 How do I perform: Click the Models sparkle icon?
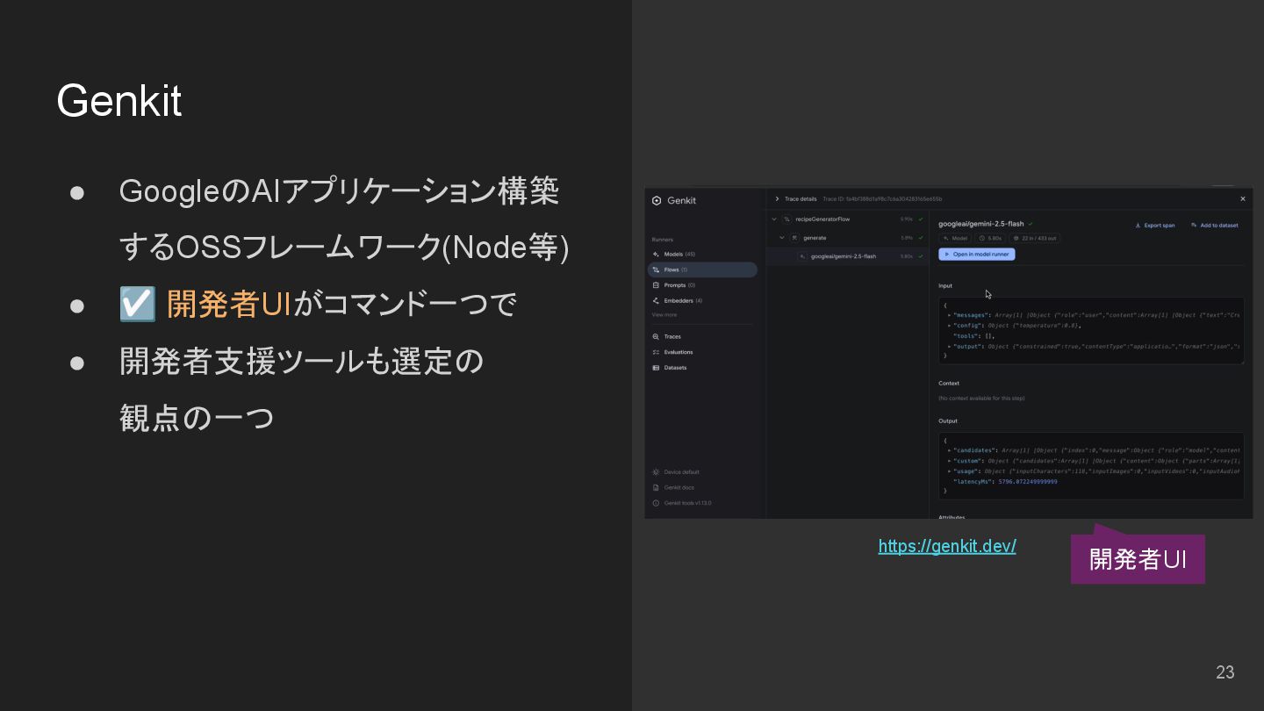point(656,255)
